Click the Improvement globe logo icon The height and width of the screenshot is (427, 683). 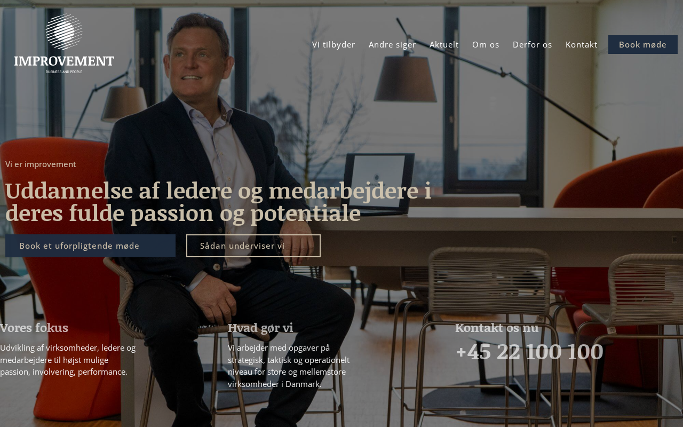tap(64, 32)
